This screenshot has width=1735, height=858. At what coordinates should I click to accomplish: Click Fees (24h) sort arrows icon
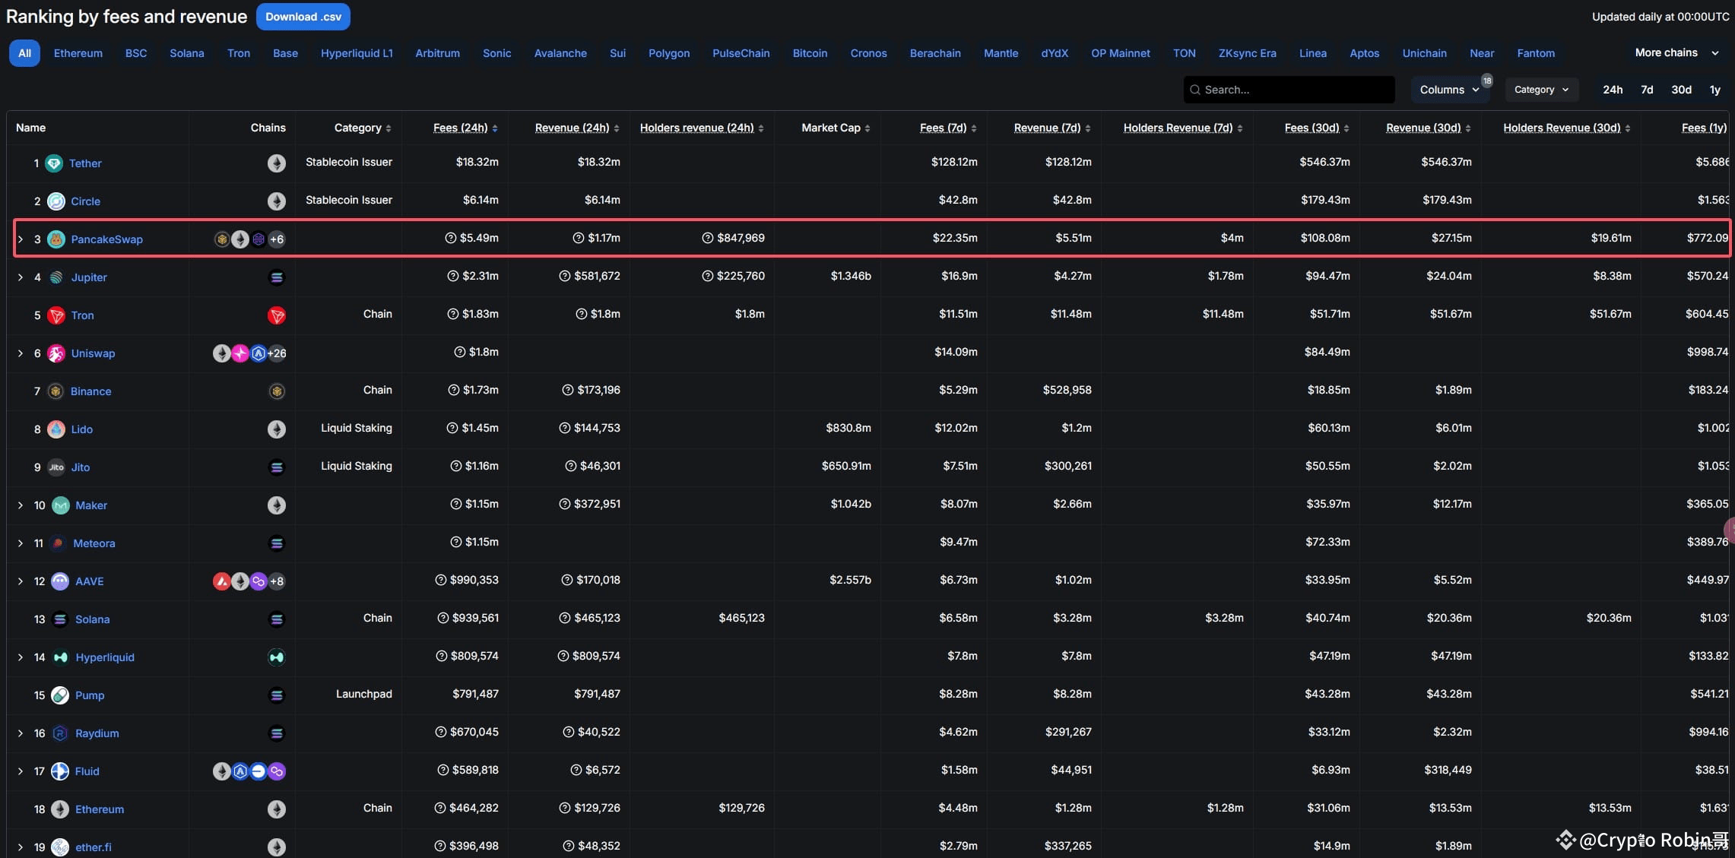pyautogui.click(x=495, y=128)
